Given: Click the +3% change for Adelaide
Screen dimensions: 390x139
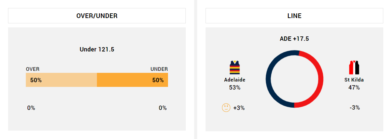Looking at the screenshot, I should 239,108.
